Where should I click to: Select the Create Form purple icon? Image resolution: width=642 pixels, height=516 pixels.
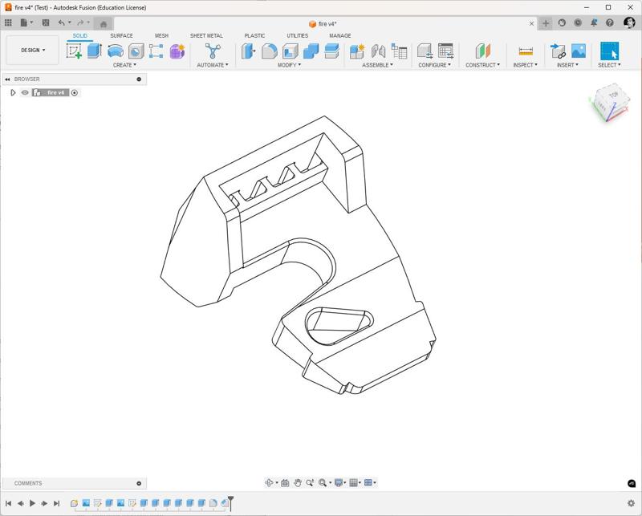pyautogui.click(x=177, y=51)
